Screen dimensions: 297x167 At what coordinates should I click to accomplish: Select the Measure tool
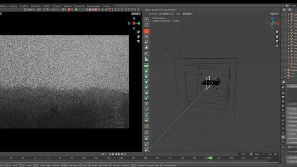point(147,59)
